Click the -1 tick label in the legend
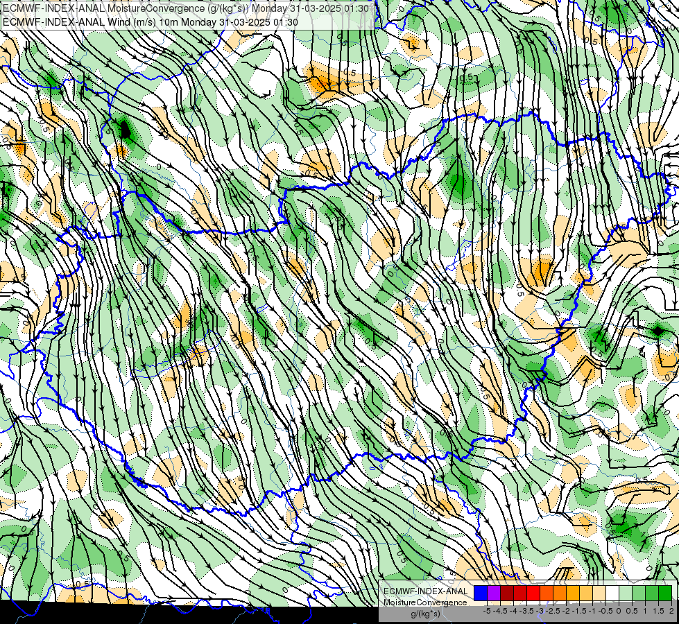 click(x=593, y=611)
